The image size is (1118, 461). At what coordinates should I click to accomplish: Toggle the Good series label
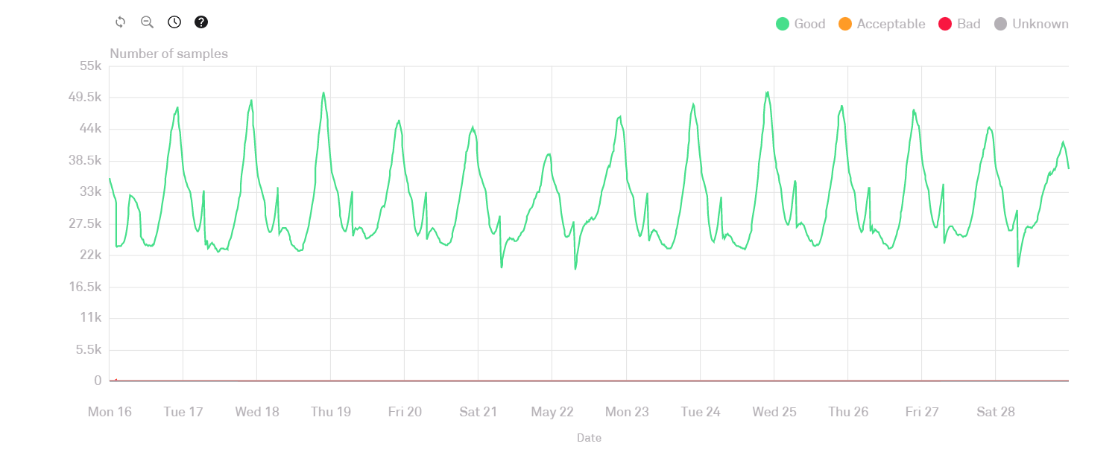[x=809, y=24]
